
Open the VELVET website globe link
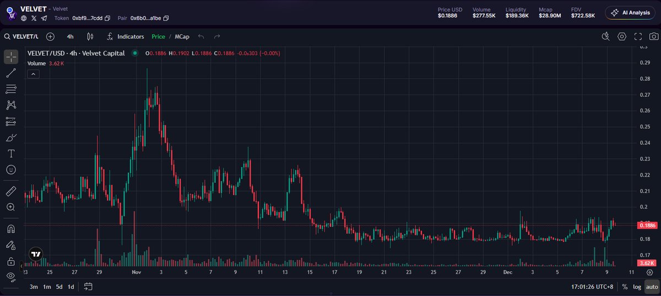24,18
